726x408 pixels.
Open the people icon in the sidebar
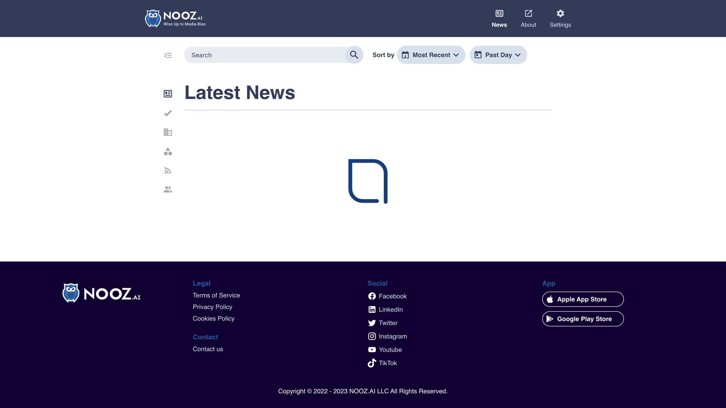pyautogui.click(x=168, y=189)
